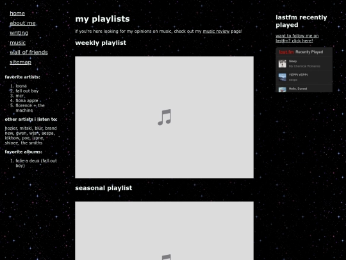Click folie a deux album entry

[x=36, y=163]
